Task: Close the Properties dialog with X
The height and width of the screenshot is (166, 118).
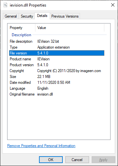Action: pos(113,5)
